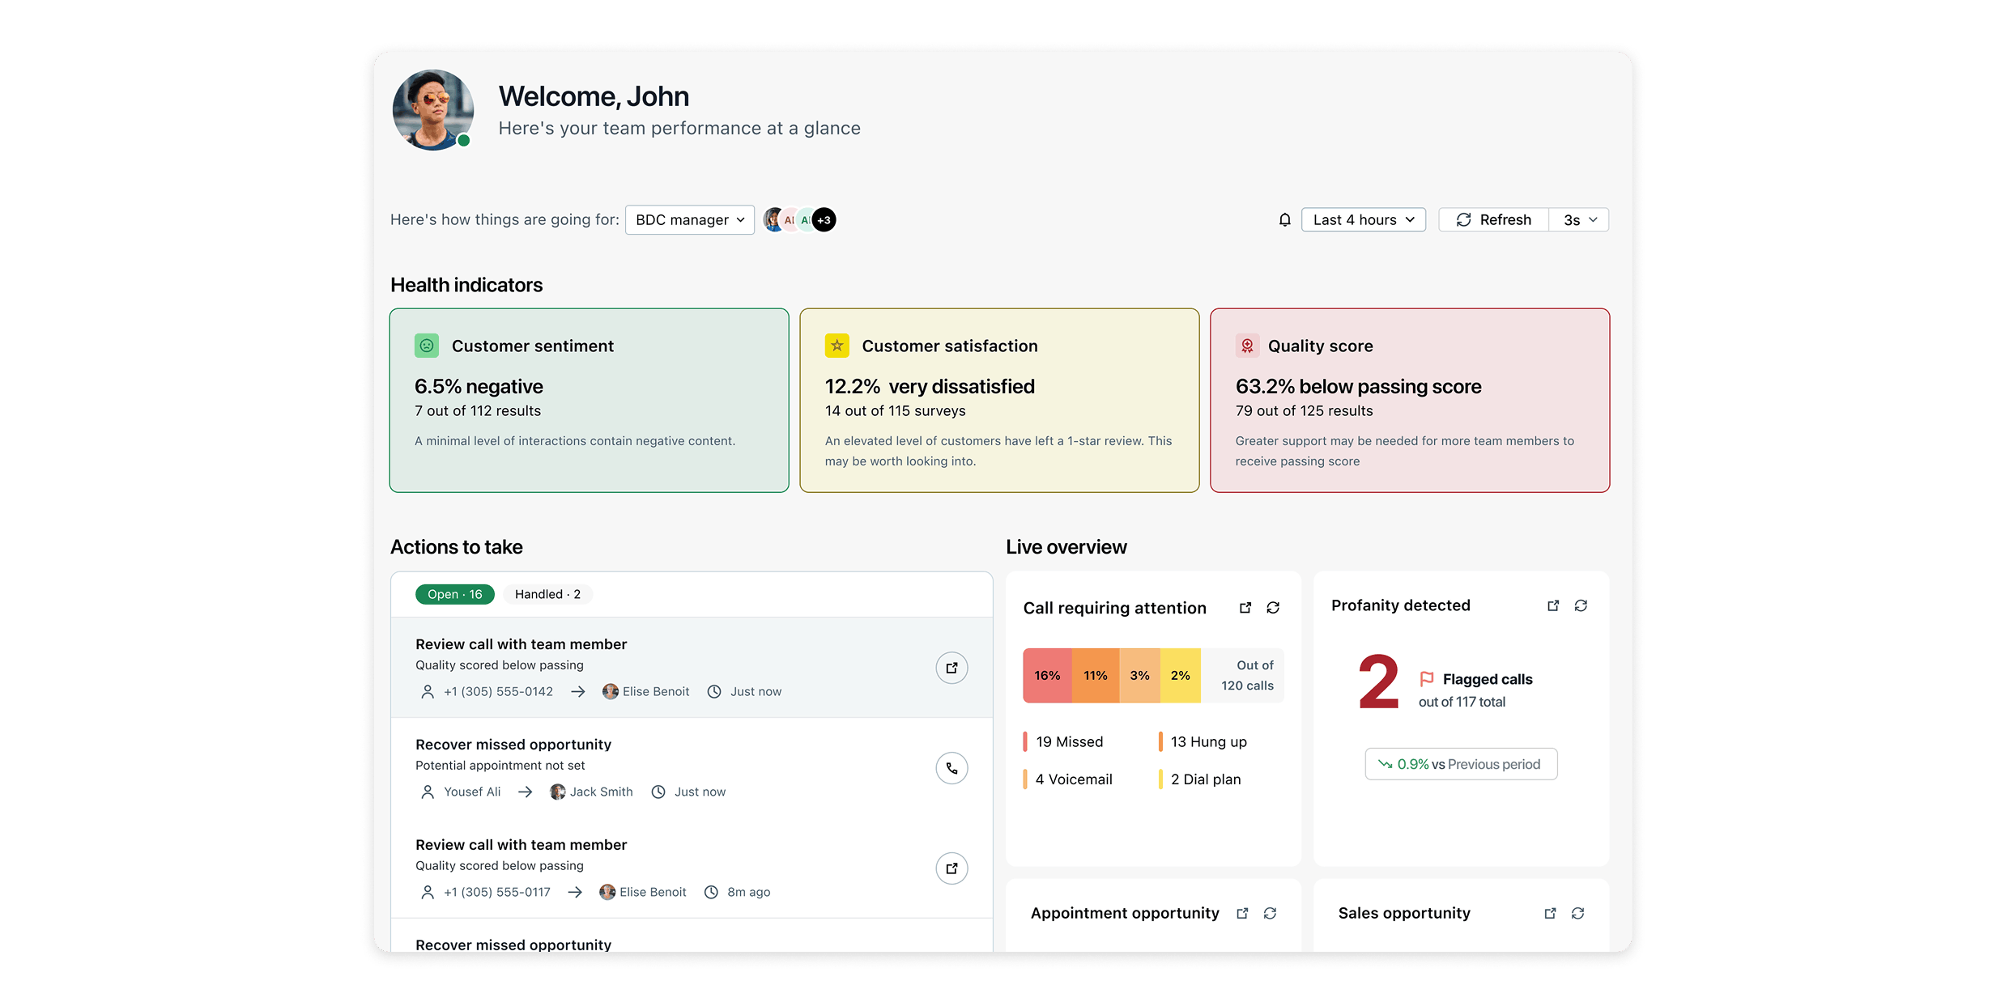This screenshot has height=1002, width=2005.
Task: Click the Flagged calls label
Action: point(1488,679)
